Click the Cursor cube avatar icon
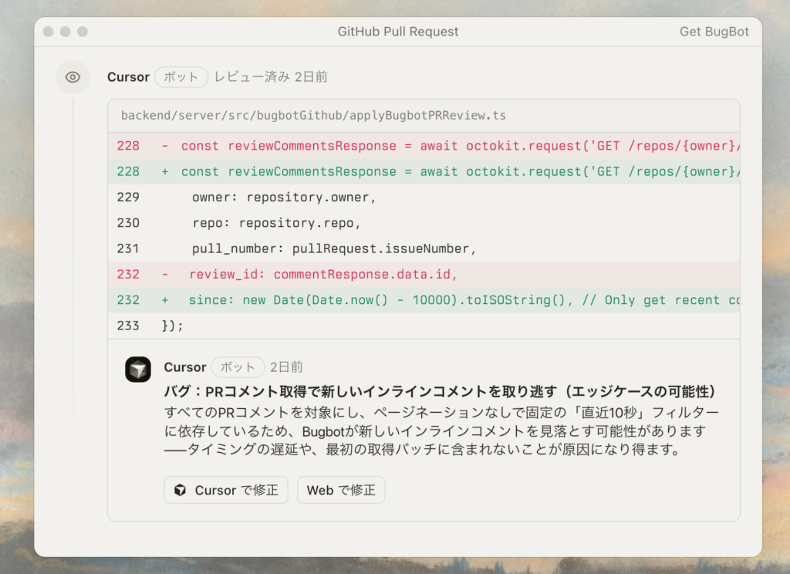This screenshot has width=790, height=574. pyautogui.click(x=138, y=369)
